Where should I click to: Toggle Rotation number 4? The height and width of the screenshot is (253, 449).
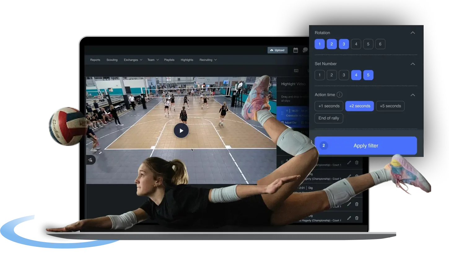tap(356, 44)
